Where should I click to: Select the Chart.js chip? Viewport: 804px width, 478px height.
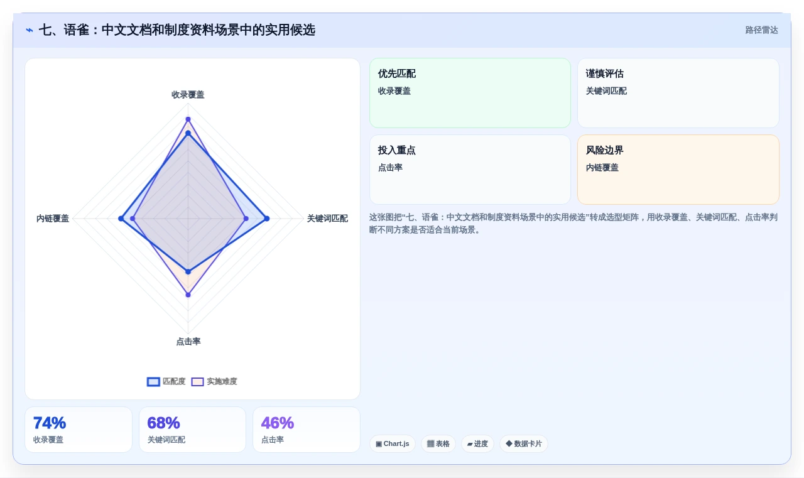[x=393, y=444]
